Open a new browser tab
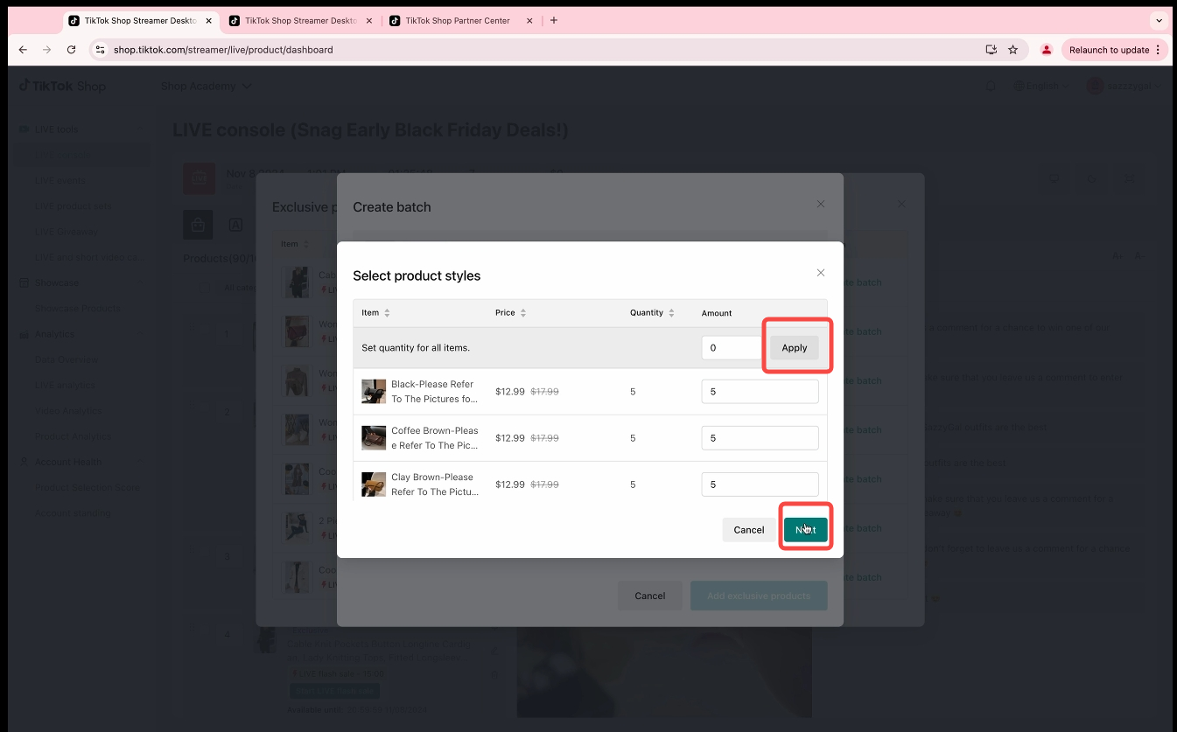This screenshot has width=1177, height=732. (554, 20)
